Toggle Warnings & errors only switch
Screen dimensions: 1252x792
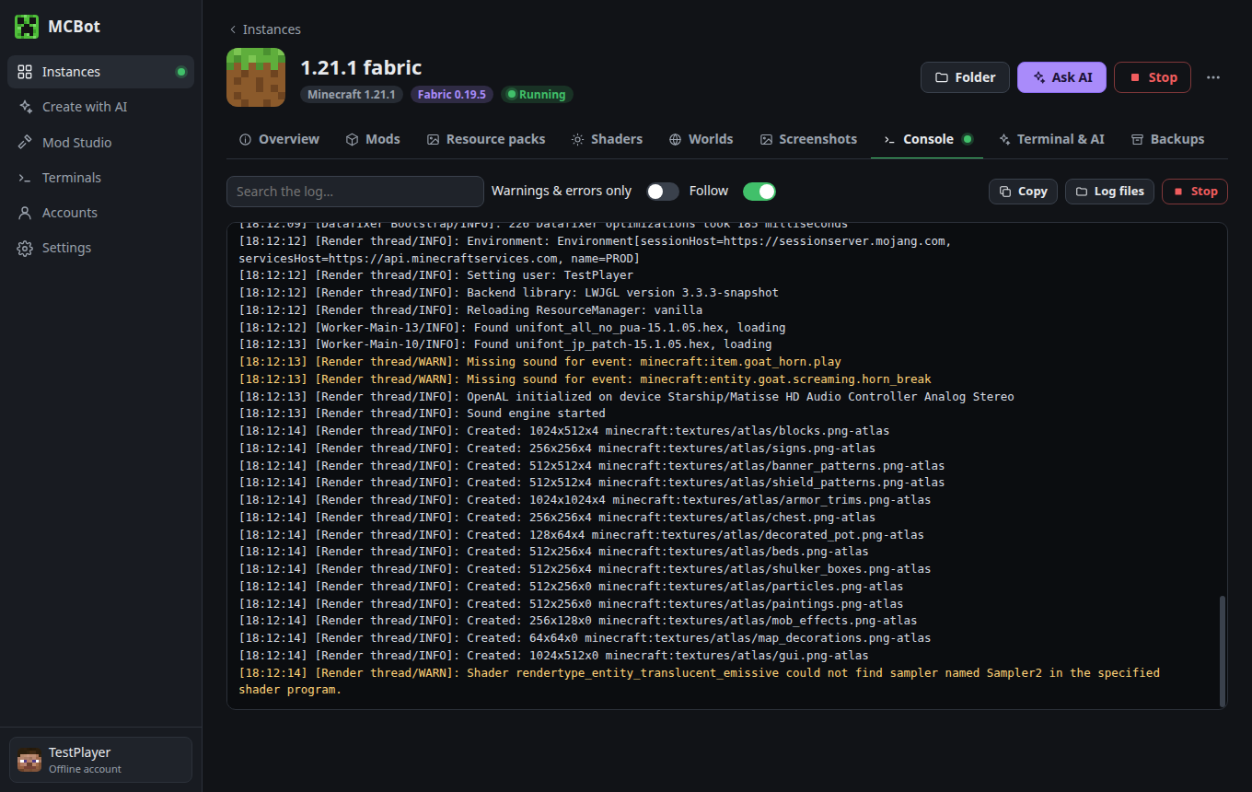662,192
